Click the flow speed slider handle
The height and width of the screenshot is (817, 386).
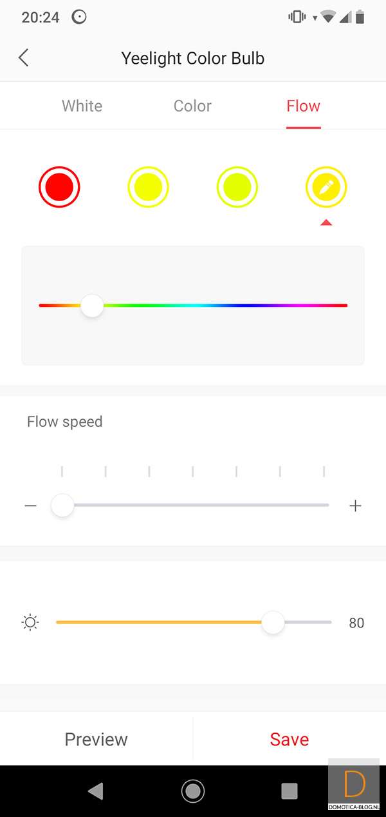[62, 506]
